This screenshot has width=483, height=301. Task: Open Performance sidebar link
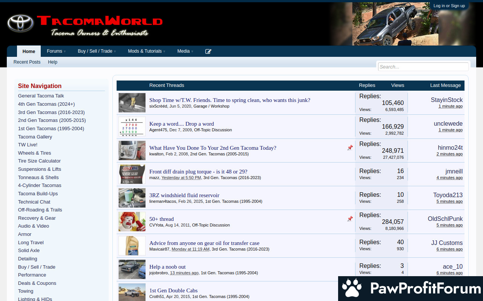(x=32, y=275)
